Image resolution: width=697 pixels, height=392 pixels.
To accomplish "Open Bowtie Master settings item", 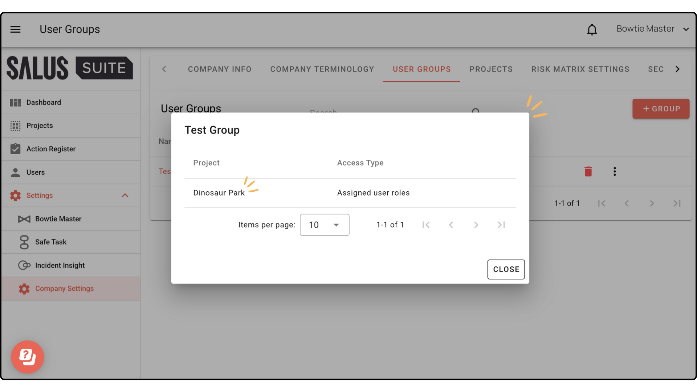I will click(58, 219).
